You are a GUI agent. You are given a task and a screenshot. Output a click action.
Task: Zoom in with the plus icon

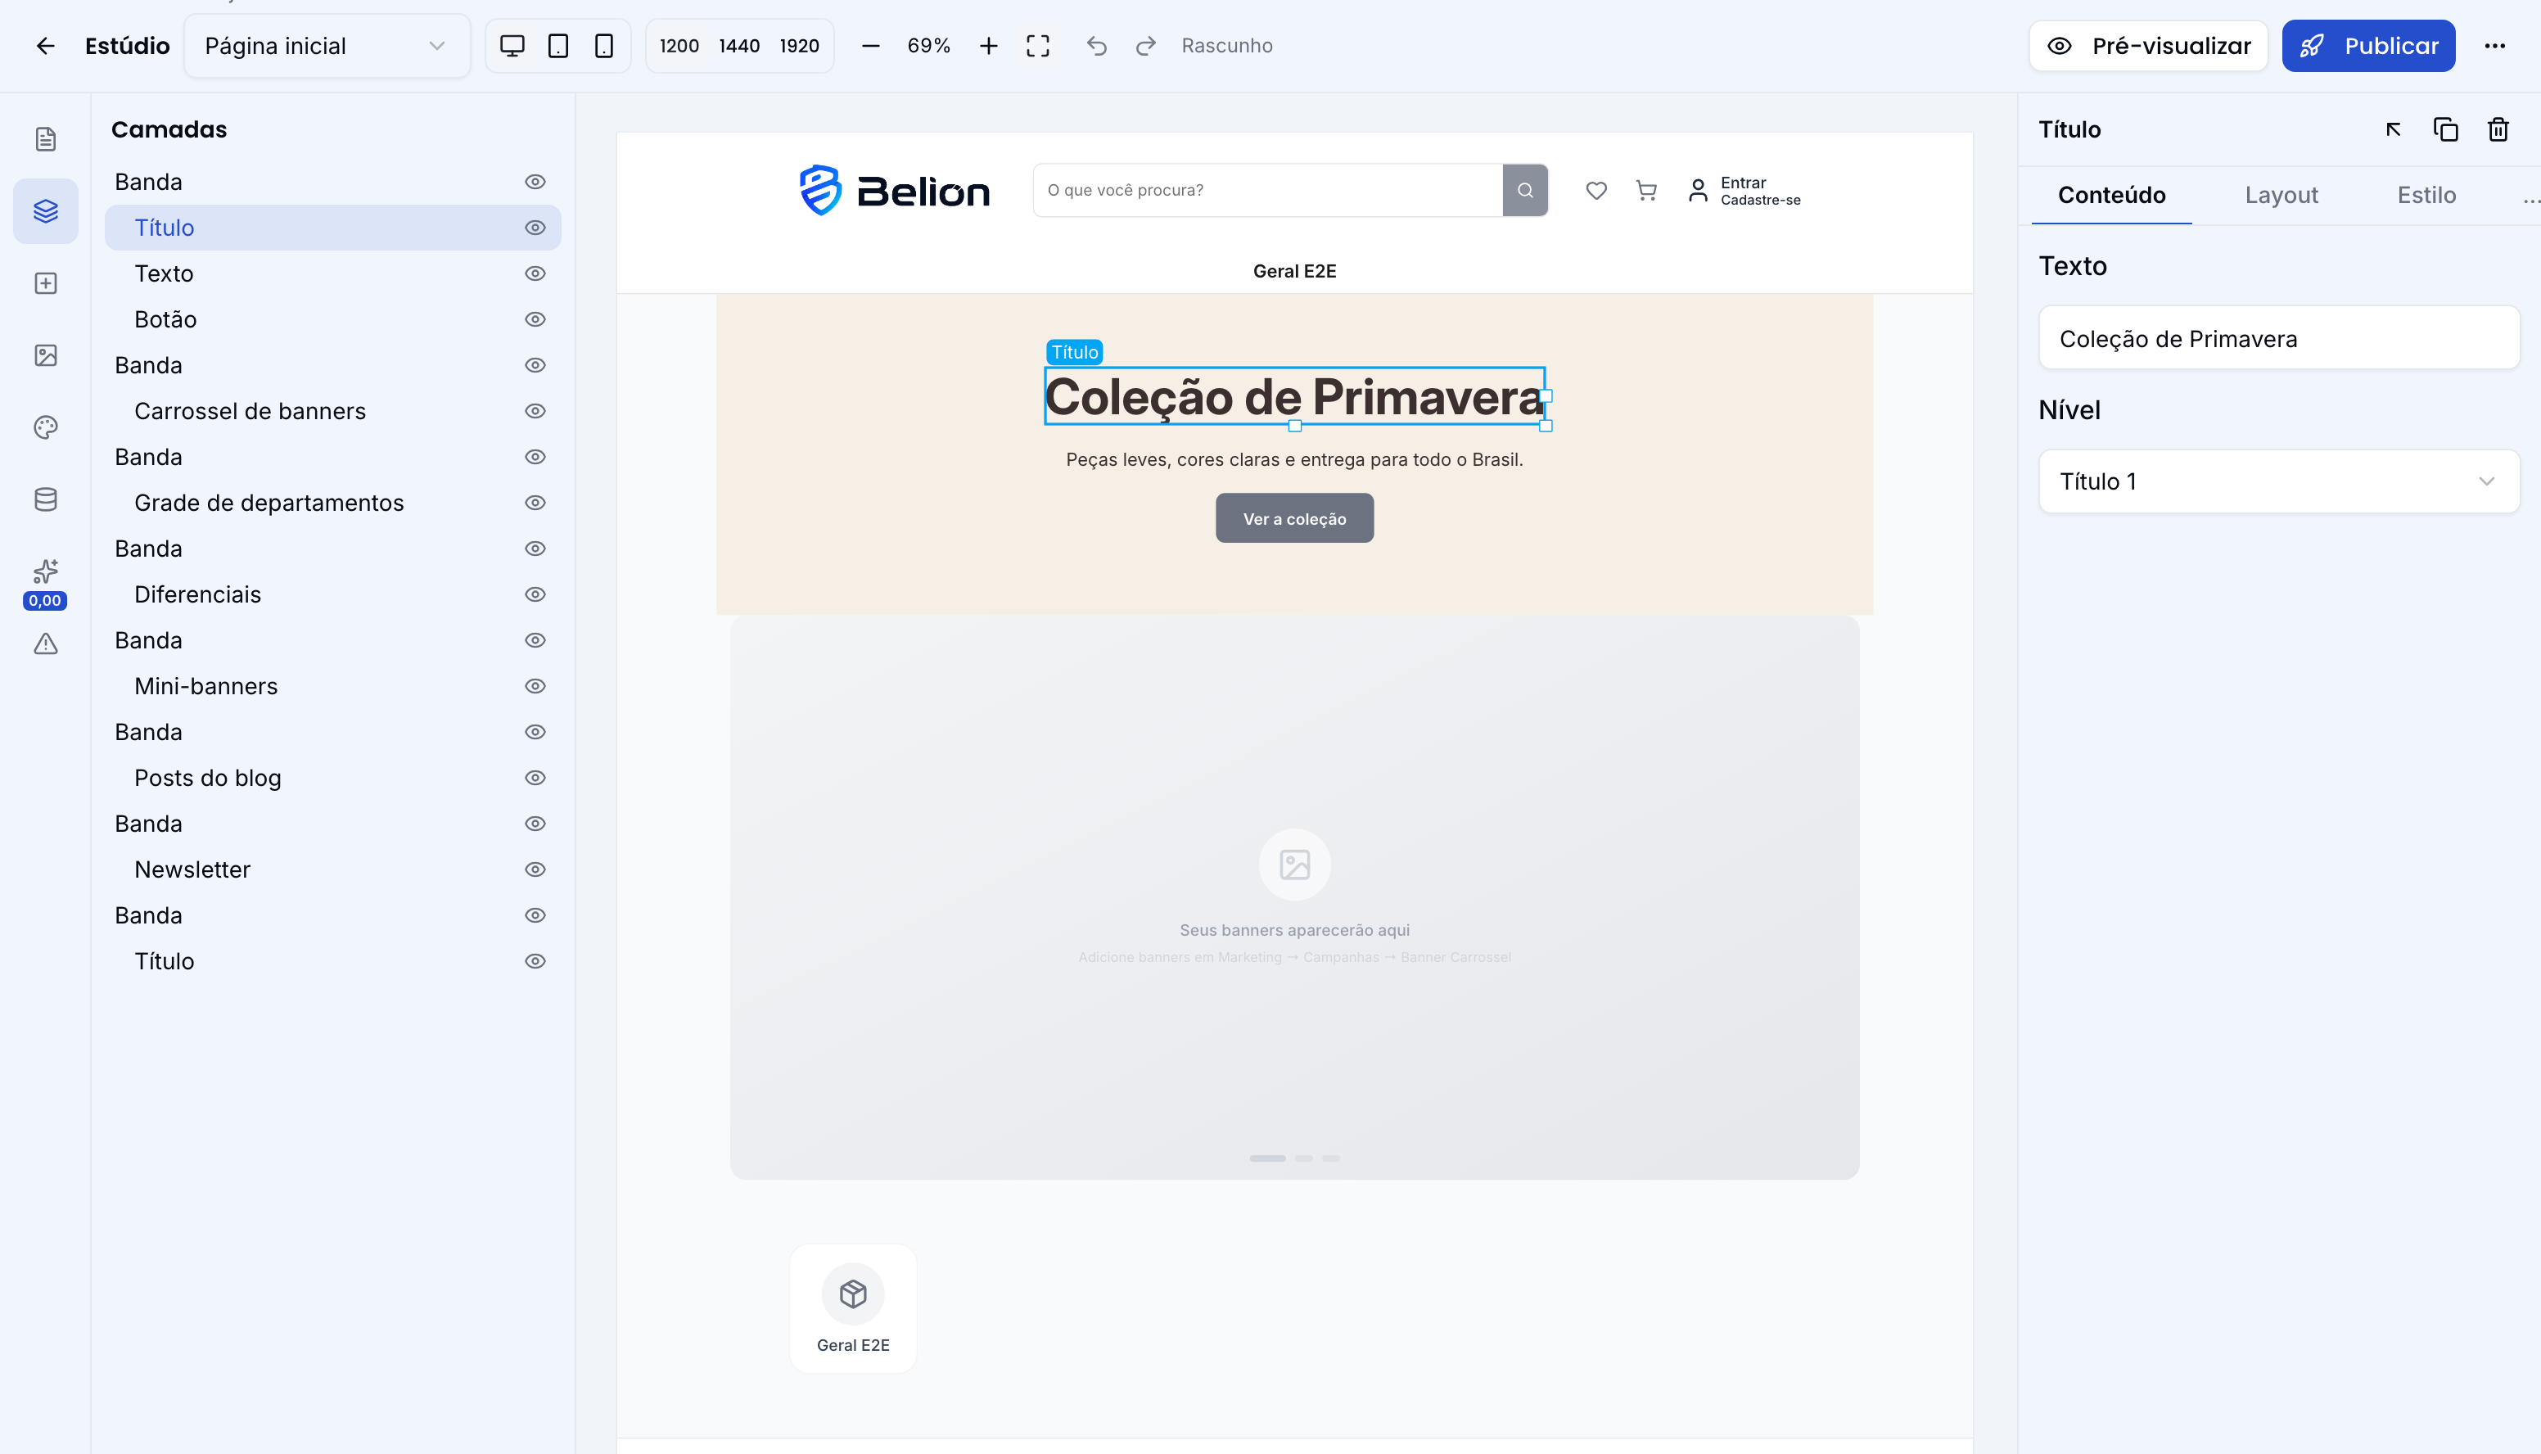[988, 46]
